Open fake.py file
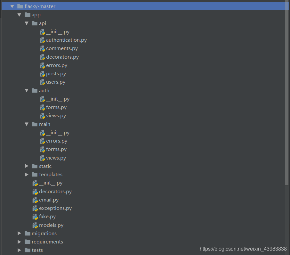The image size is (290, 255). 47,217
